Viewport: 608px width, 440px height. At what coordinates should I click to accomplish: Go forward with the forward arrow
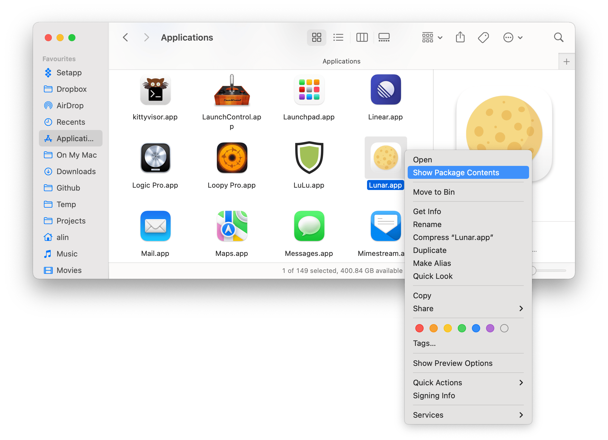(x=146, y=38)
